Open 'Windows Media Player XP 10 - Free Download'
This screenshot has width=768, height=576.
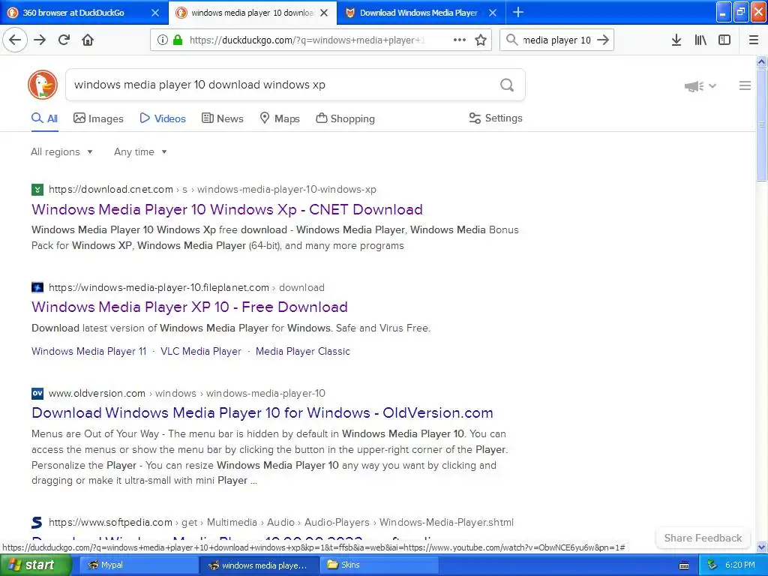(x=190, y=307)
